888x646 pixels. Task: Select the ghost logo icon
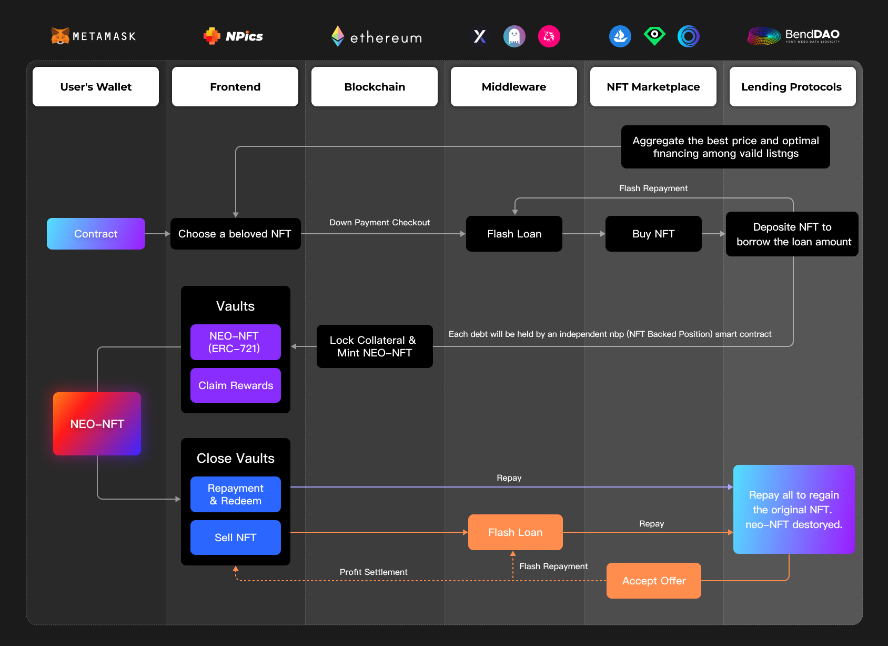pos(514,36)
